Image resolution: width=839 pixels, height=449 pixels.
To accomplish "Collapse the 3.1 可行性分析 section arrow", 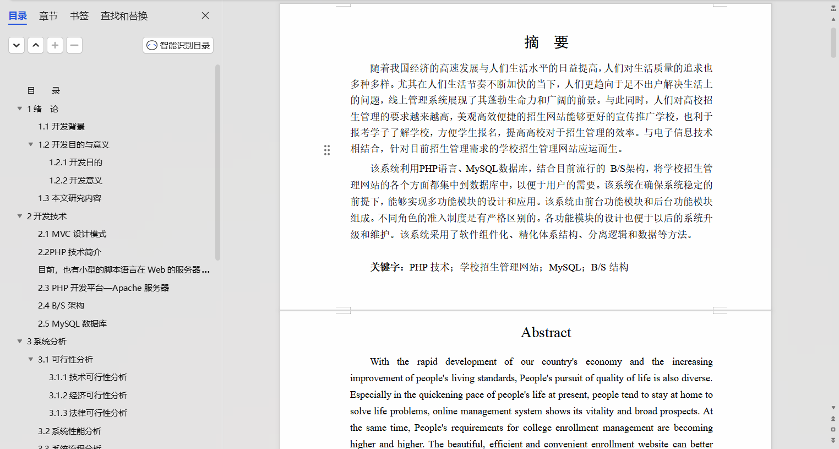I will coord(31,359).
